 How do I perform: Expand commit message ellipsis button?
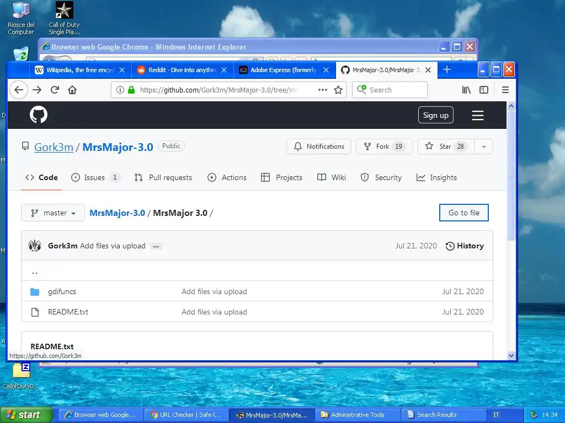coord(156,246)
